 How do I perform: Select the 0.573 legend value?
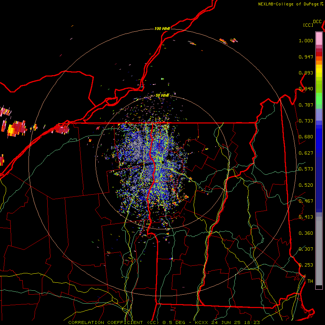[306, 169]
